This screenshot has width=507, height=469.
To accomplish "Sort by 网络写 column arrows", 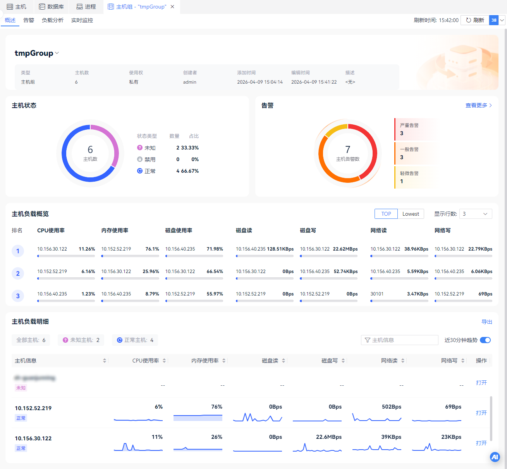I will point(463,361).
